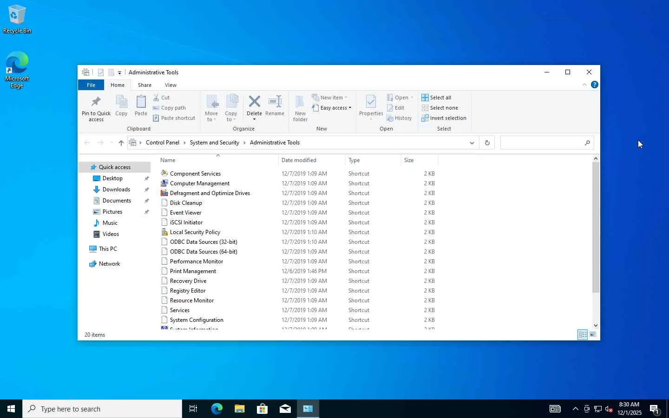669x418 pixels.
Task: Go up one level with up arrow
Action: point(121,143)
